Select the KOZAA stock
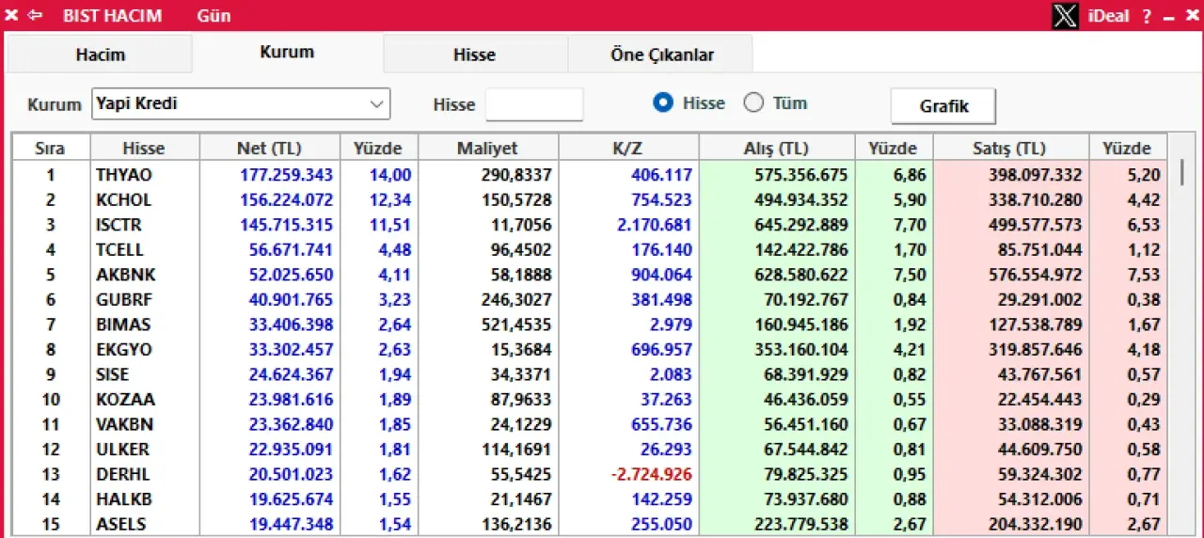The width and height of the screenshot is (1204, 538). [x=125, y=400]
